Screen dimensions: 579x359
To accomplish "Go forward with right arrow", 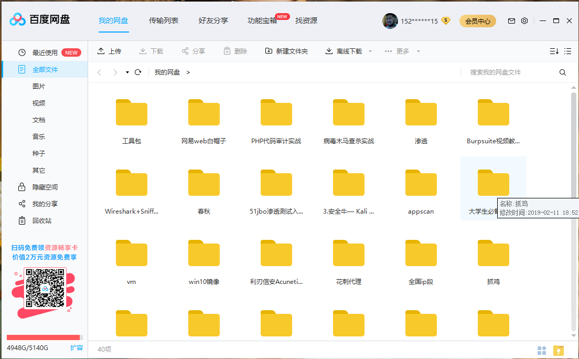I will point(115,72).
